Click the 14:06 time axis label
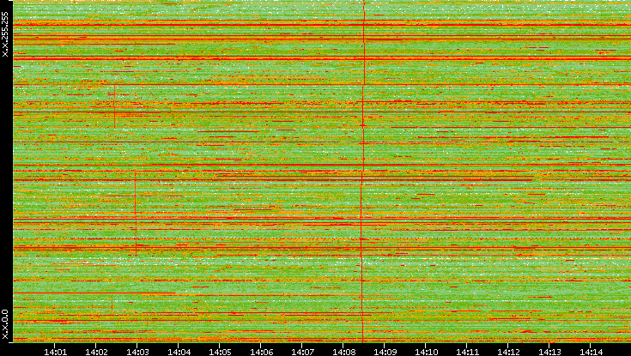 pos(262,351)
